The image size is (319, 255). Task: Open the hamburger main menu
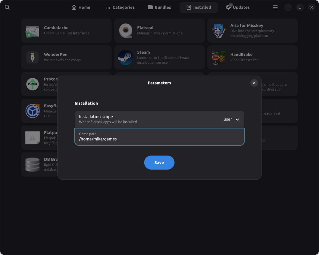[x=275, y=7]
